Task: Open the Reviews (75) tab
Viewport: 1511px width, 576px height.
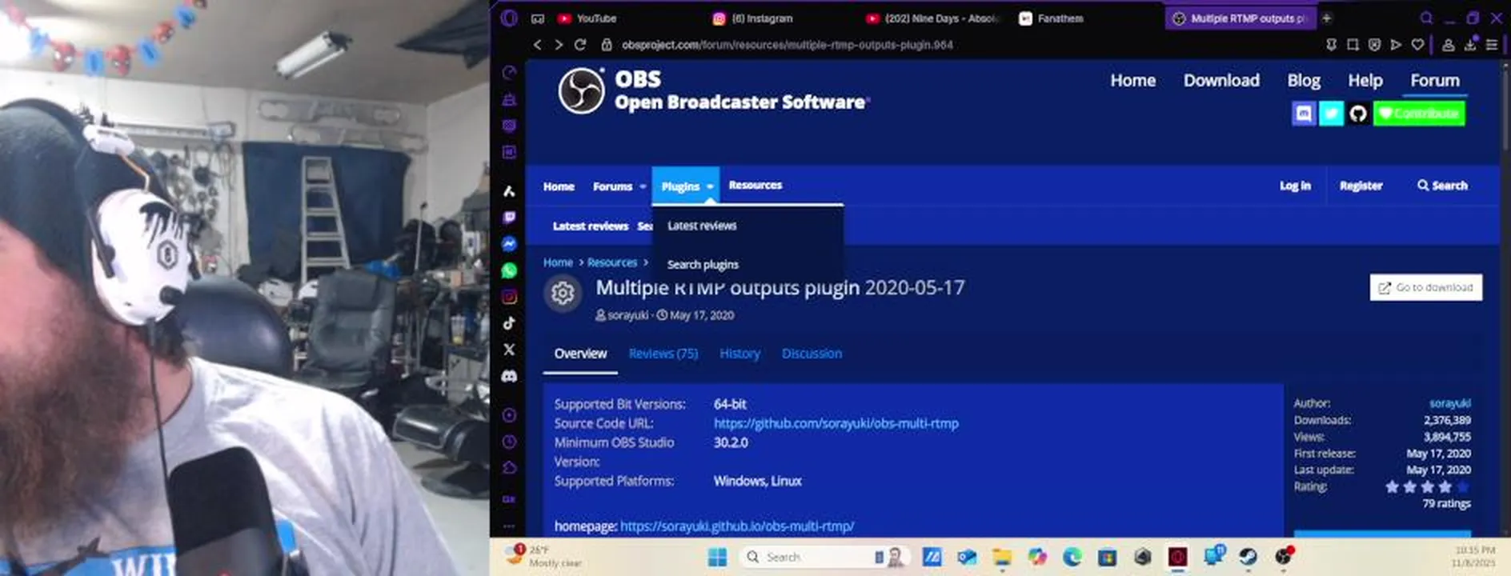Action: [663, 354]
